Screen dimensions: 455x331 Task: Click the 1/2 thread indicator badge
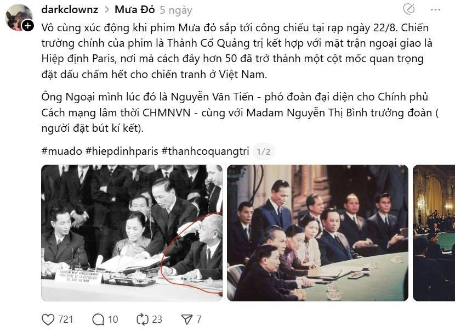click(264, 152)
